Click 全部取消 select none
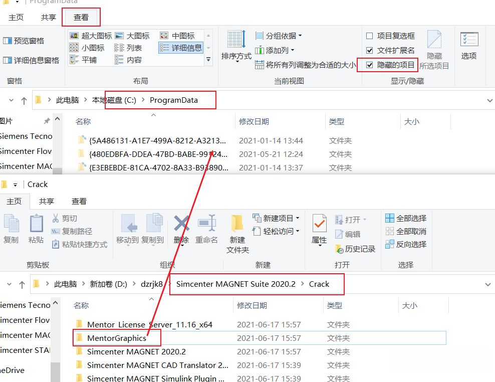This screenshot has width=495, height=382. coord(406,231)
